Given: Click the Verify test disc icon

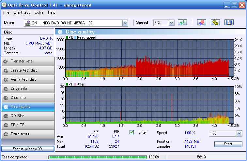Looking at the screenshot, I should [6, 80].
